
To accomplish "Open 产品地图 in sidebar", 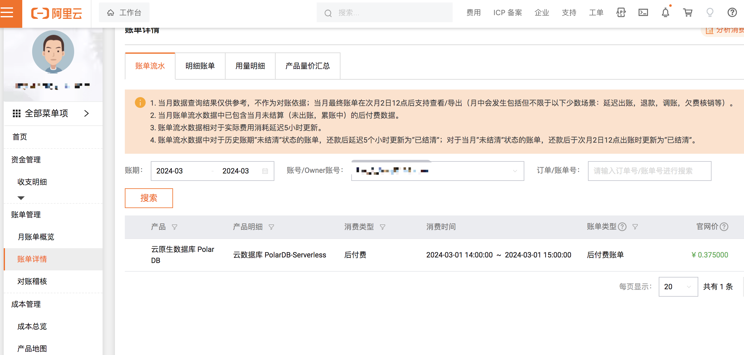I will tap(32, 349).
